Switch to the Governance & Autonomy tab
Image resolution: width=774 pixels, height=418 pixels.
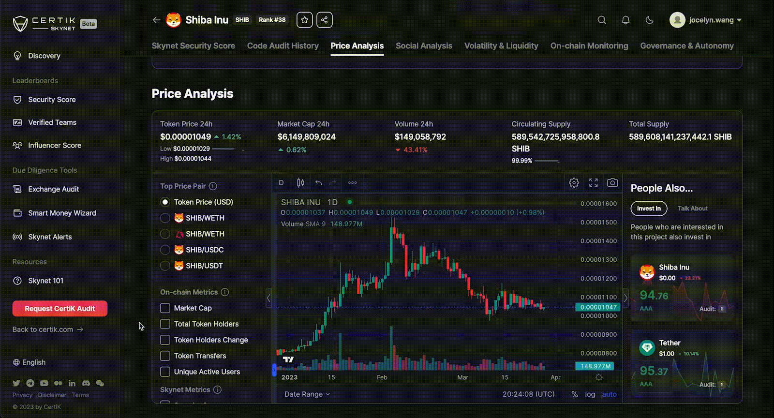tap(687, 45)
